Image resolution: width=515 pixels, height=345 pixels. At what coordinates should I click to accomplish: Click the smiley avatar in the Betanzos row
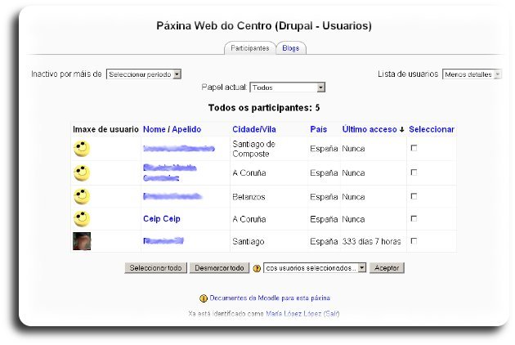[82, 196]
